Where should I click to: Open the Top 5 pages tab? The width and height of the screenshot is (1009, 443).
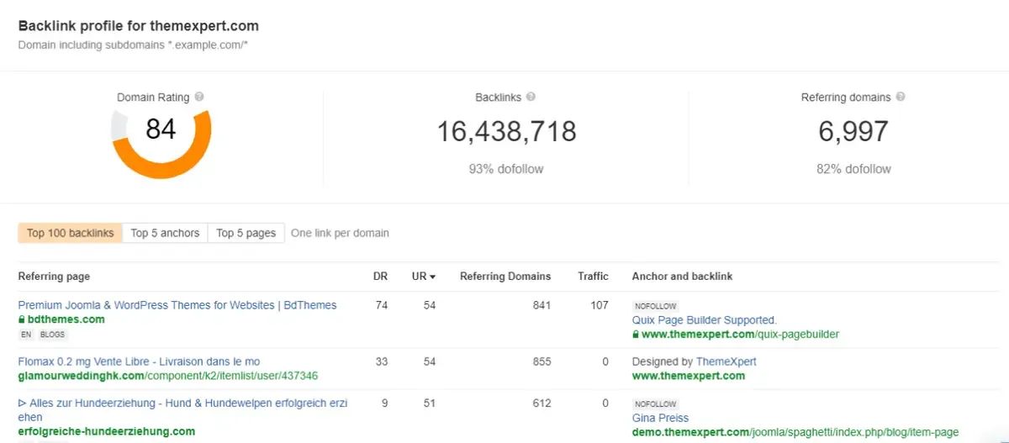(246, 233)
